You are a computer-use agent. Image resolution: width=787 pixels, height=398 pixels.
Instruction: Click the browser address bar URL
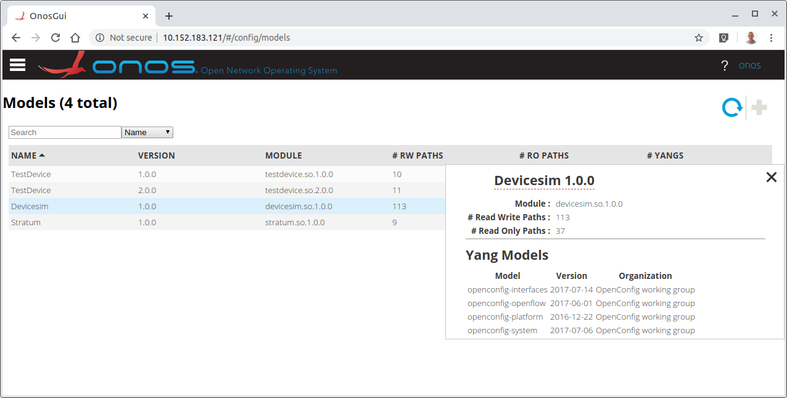(226, 38)
